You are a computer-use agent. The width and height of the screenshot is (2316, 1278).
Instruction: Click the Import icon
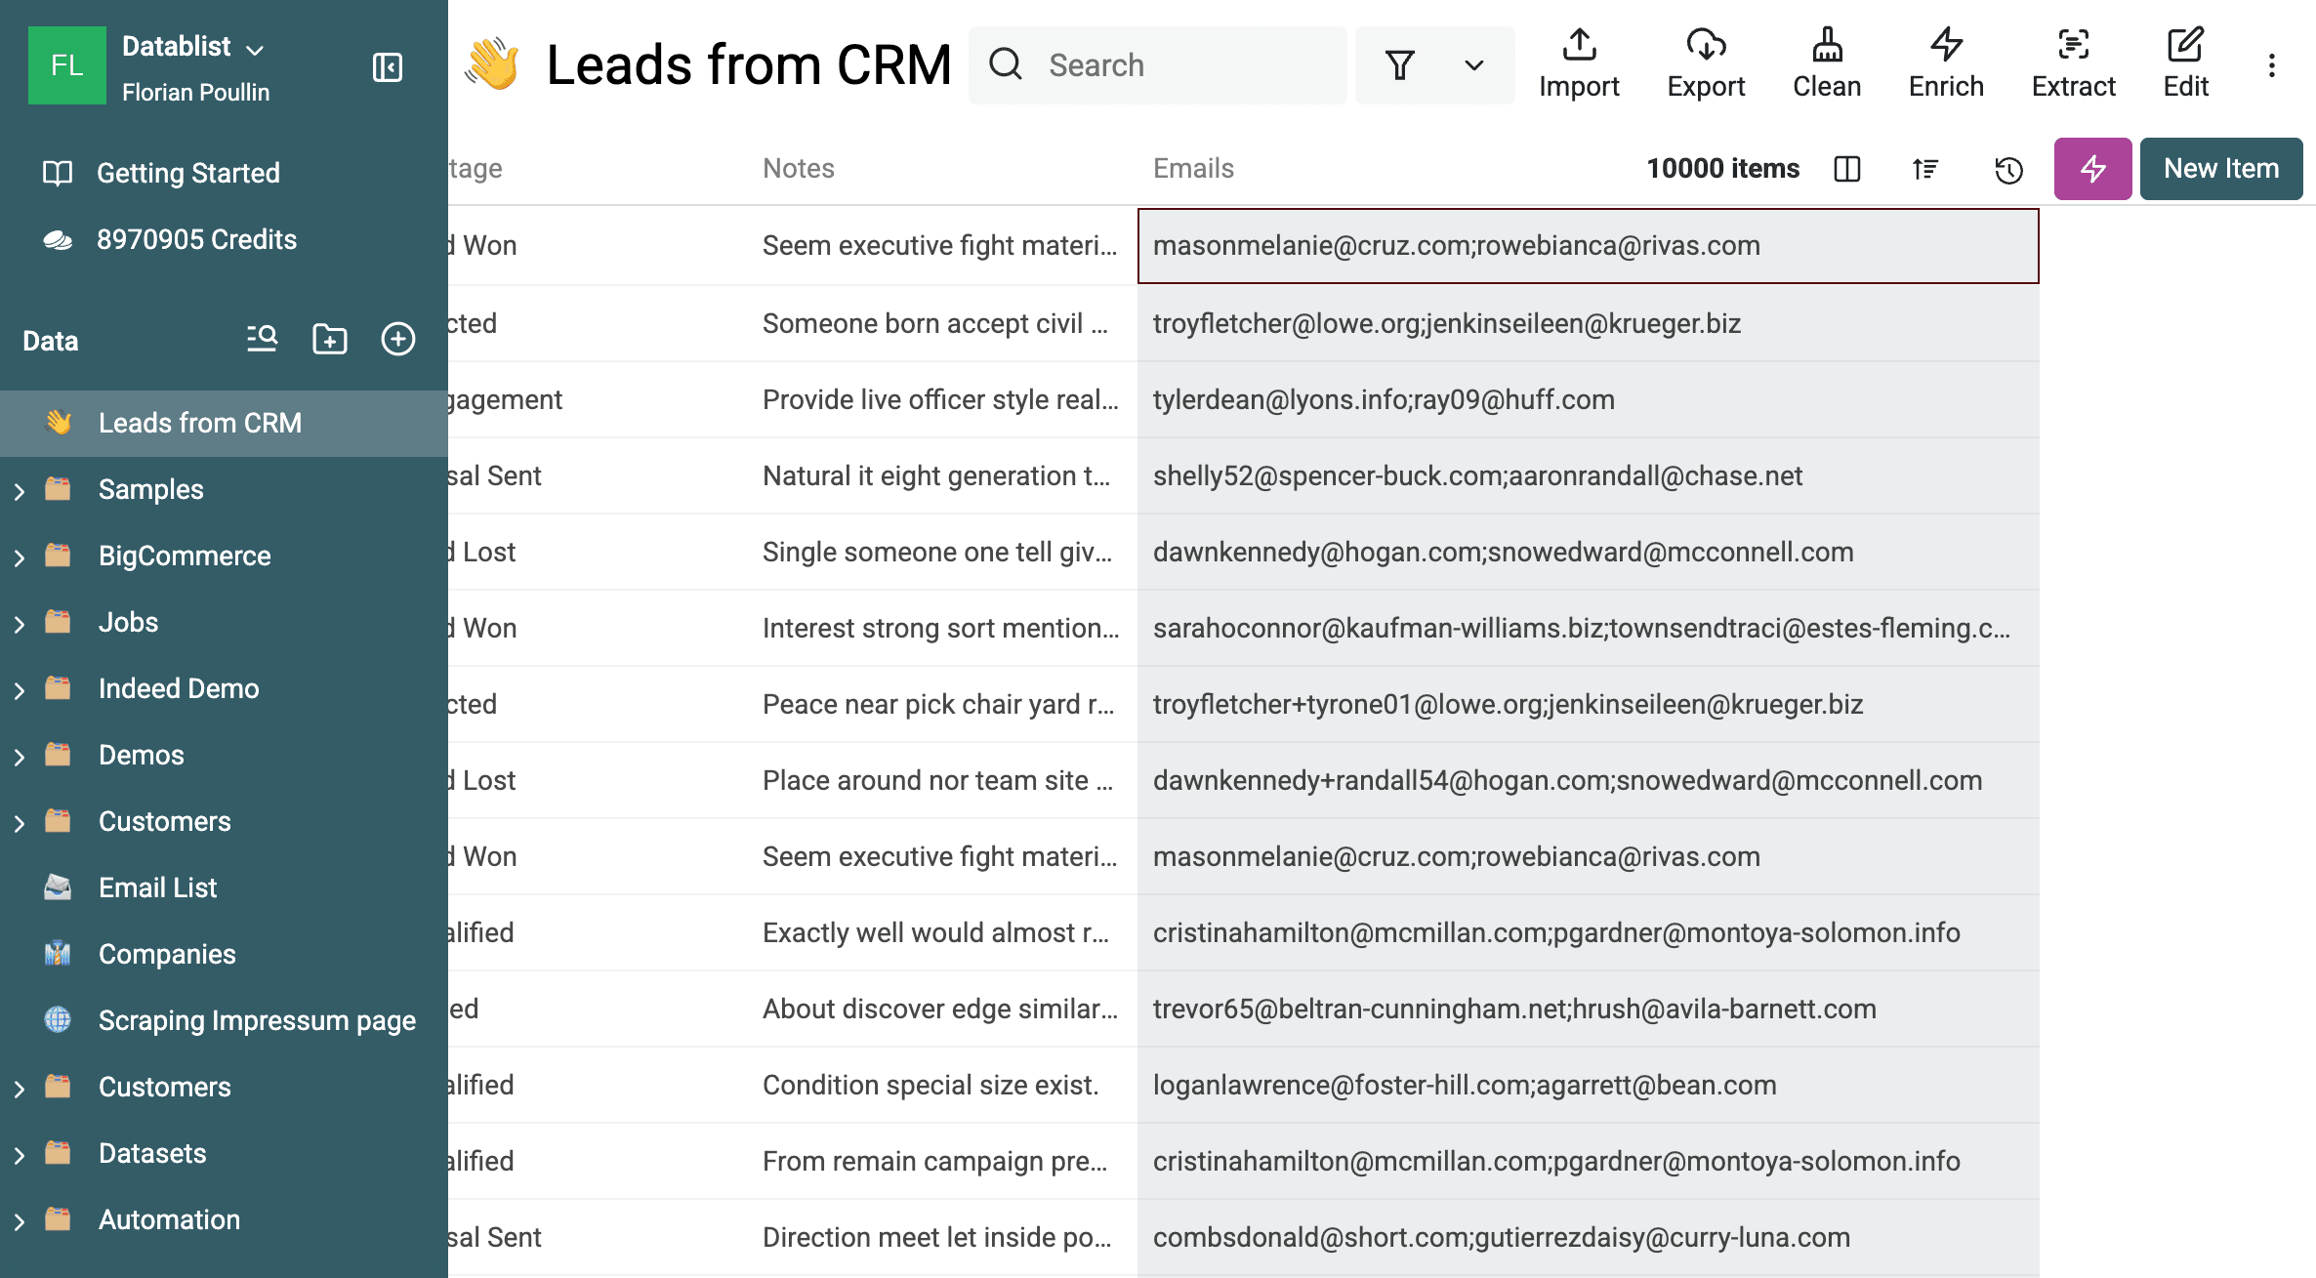pos(1579,63)
